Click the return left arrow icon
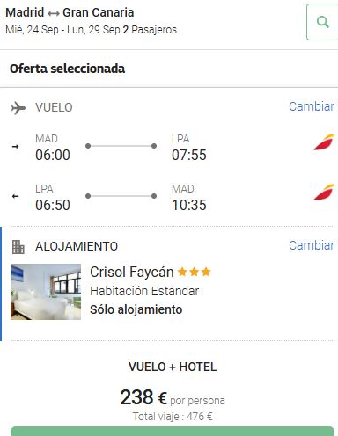 (15, 196)
